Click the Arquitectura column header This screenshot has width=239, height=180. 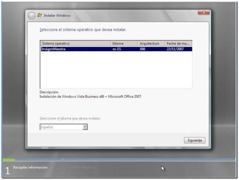tap(151, 43)
